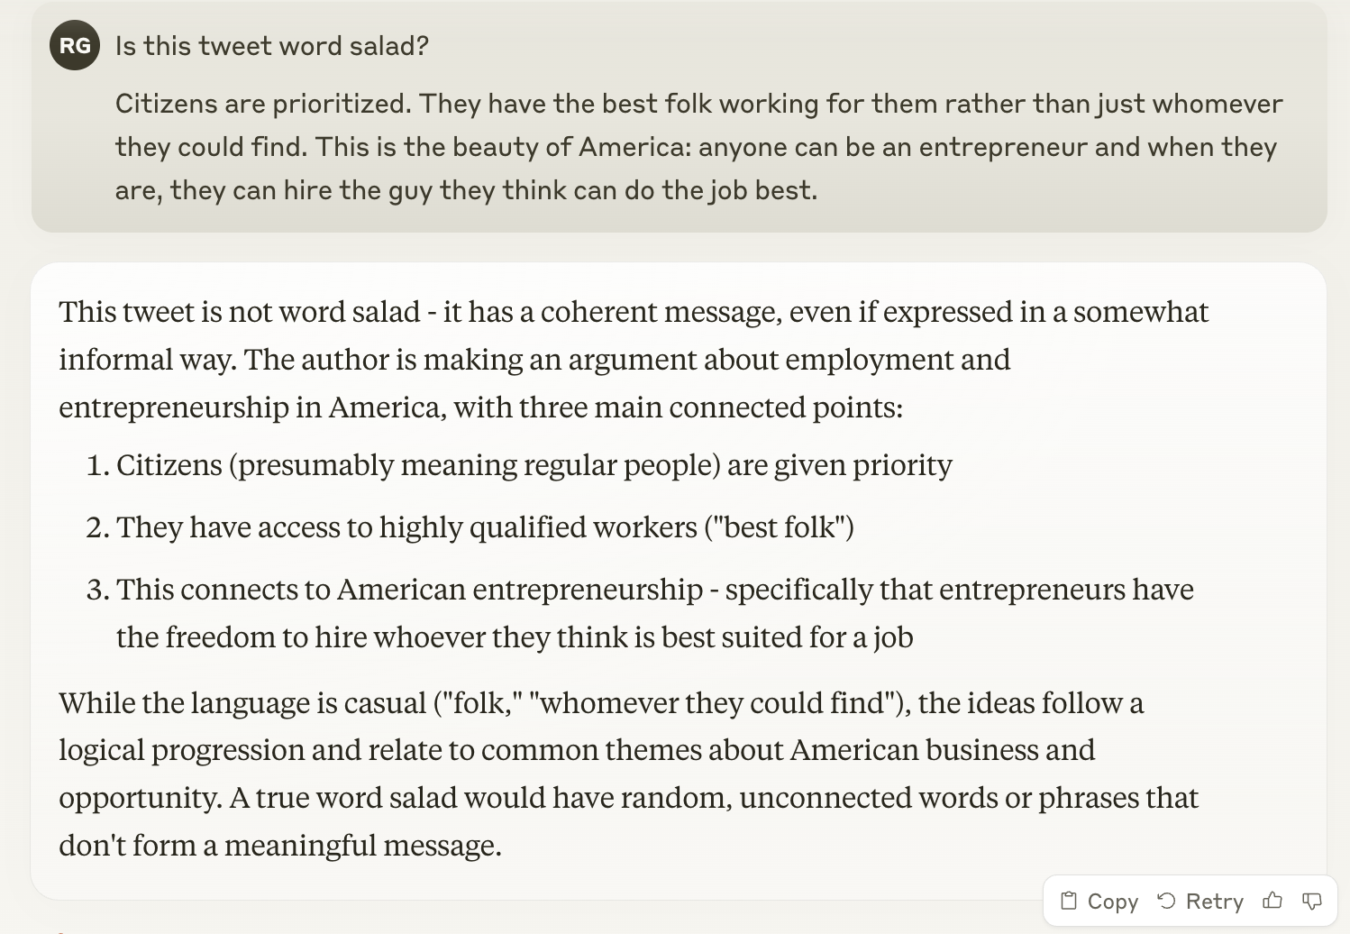Click the question "Is this tweet word salad?"
The image size is (1350, 934).
click(x=272, y=46)
